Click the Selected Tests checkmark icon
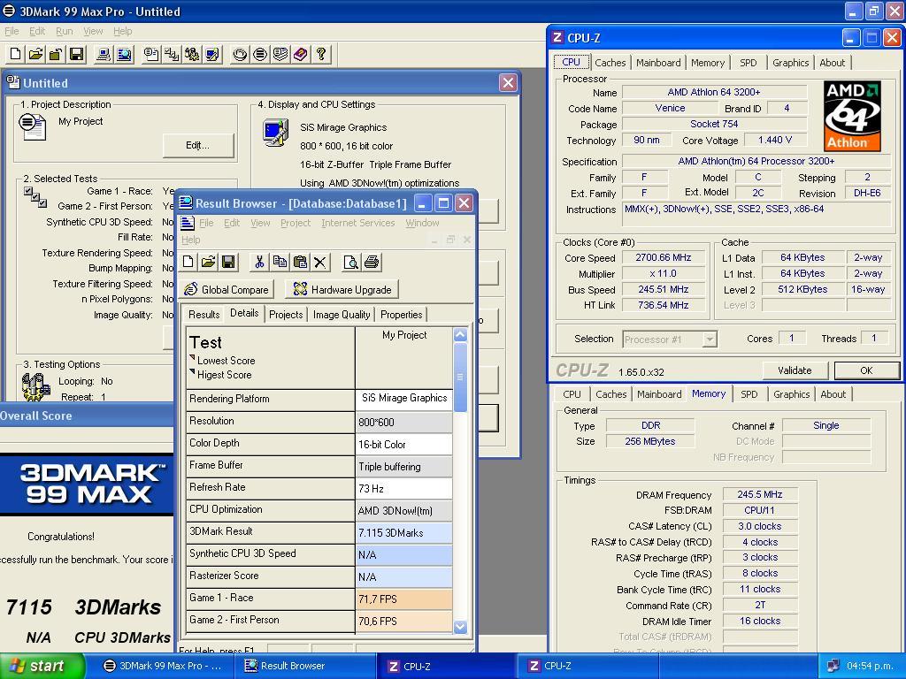 click(x=35, y=197)
